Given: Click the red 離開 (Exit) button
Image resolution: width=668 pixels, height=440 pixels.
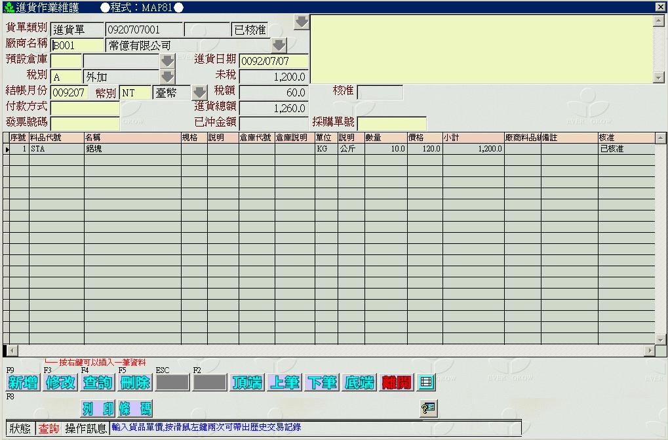Looking at the screenshot, I should pos(397,383).
